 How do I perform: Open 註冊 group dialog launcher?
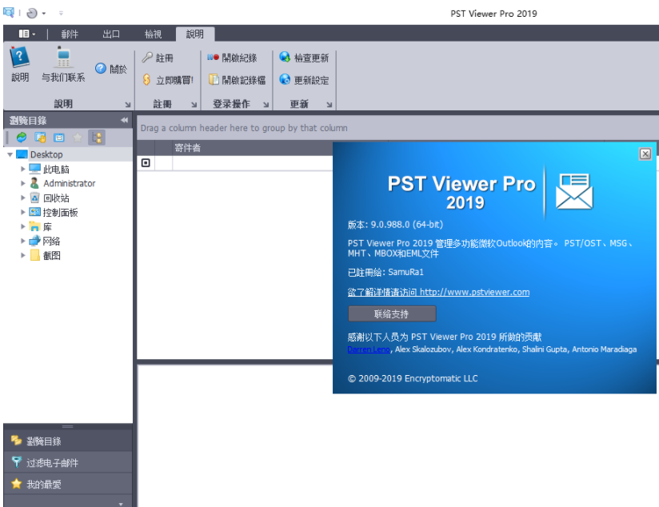[194, 105]
